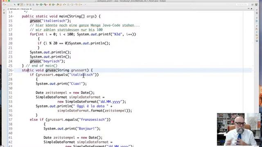Focus the Quick Access search field
Image resolution: width=262 pixels, height=147 pixels.
[242, 4]
